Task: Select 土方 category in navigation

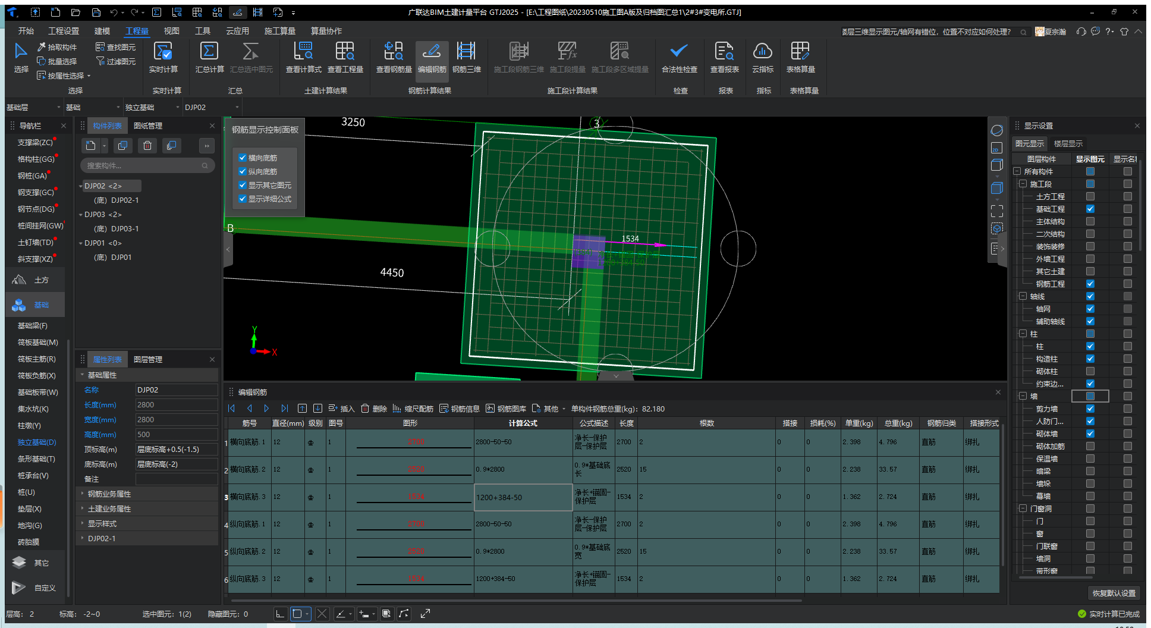Action: (x=36, y=280)
